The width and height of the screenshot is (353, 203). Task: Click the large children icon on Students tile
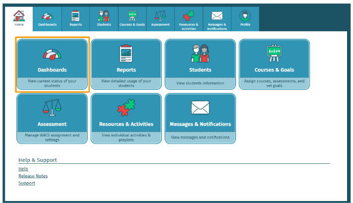pyautogui.click(x=200, y=54)
